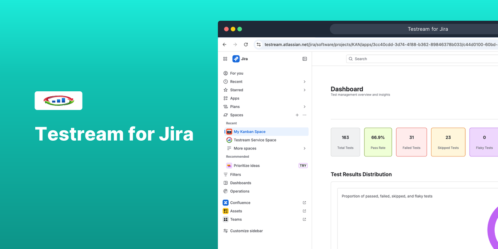Open Assets external link arrow icon
The height and width of the screenshot is (249, 498).
[x=305, y=211]
